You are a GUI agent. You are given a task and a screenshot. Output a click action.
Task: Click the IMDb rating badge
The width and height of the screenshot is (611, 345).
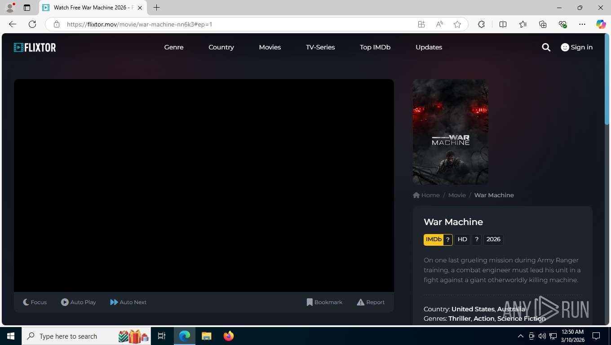click(438, 239)
